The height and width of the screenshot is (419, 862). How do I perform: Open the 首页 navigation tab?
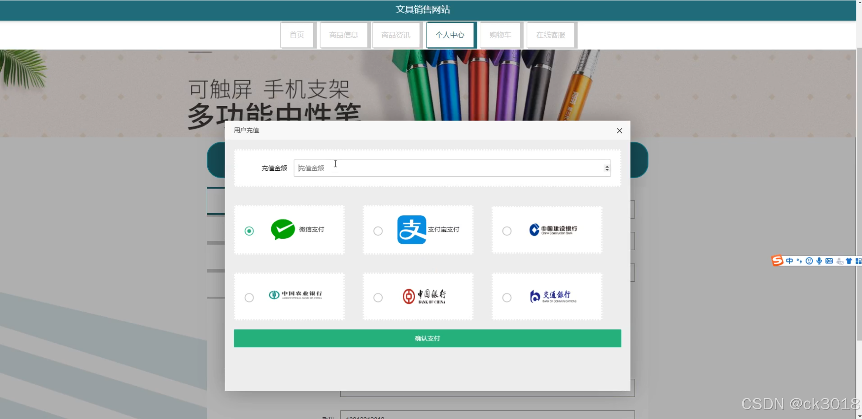(297, 35)
